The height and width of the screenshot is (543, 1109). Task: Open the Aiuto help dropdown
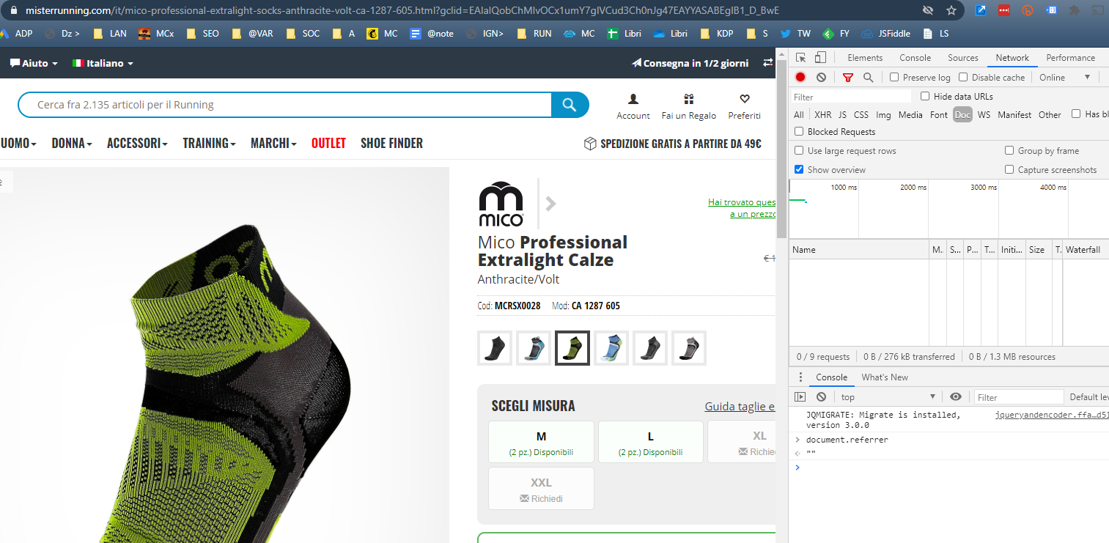tap(34, 63)
